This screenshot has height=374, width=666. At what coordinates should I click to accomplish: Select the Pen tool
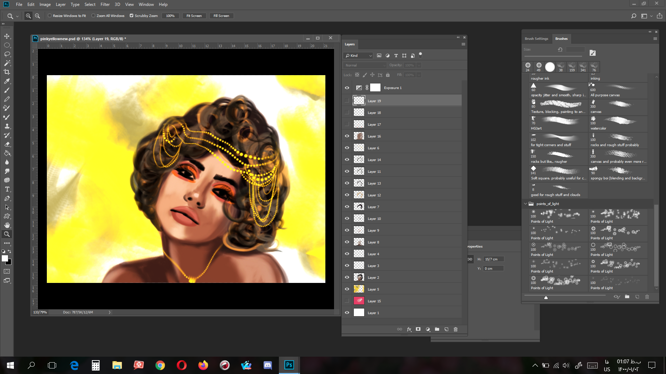coord(7,198)
